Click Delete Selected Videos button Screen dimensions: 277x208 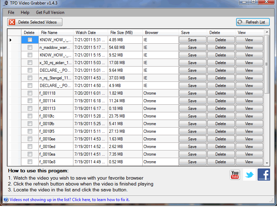(x=35, y=22)
